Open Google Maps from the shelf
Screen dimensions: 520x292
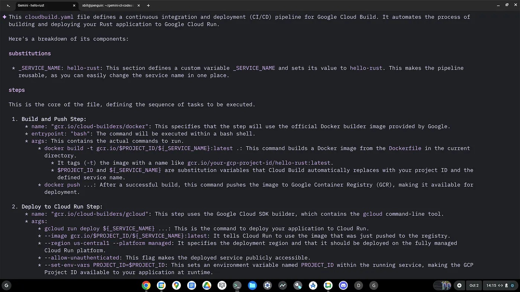[x=176, y=285]
